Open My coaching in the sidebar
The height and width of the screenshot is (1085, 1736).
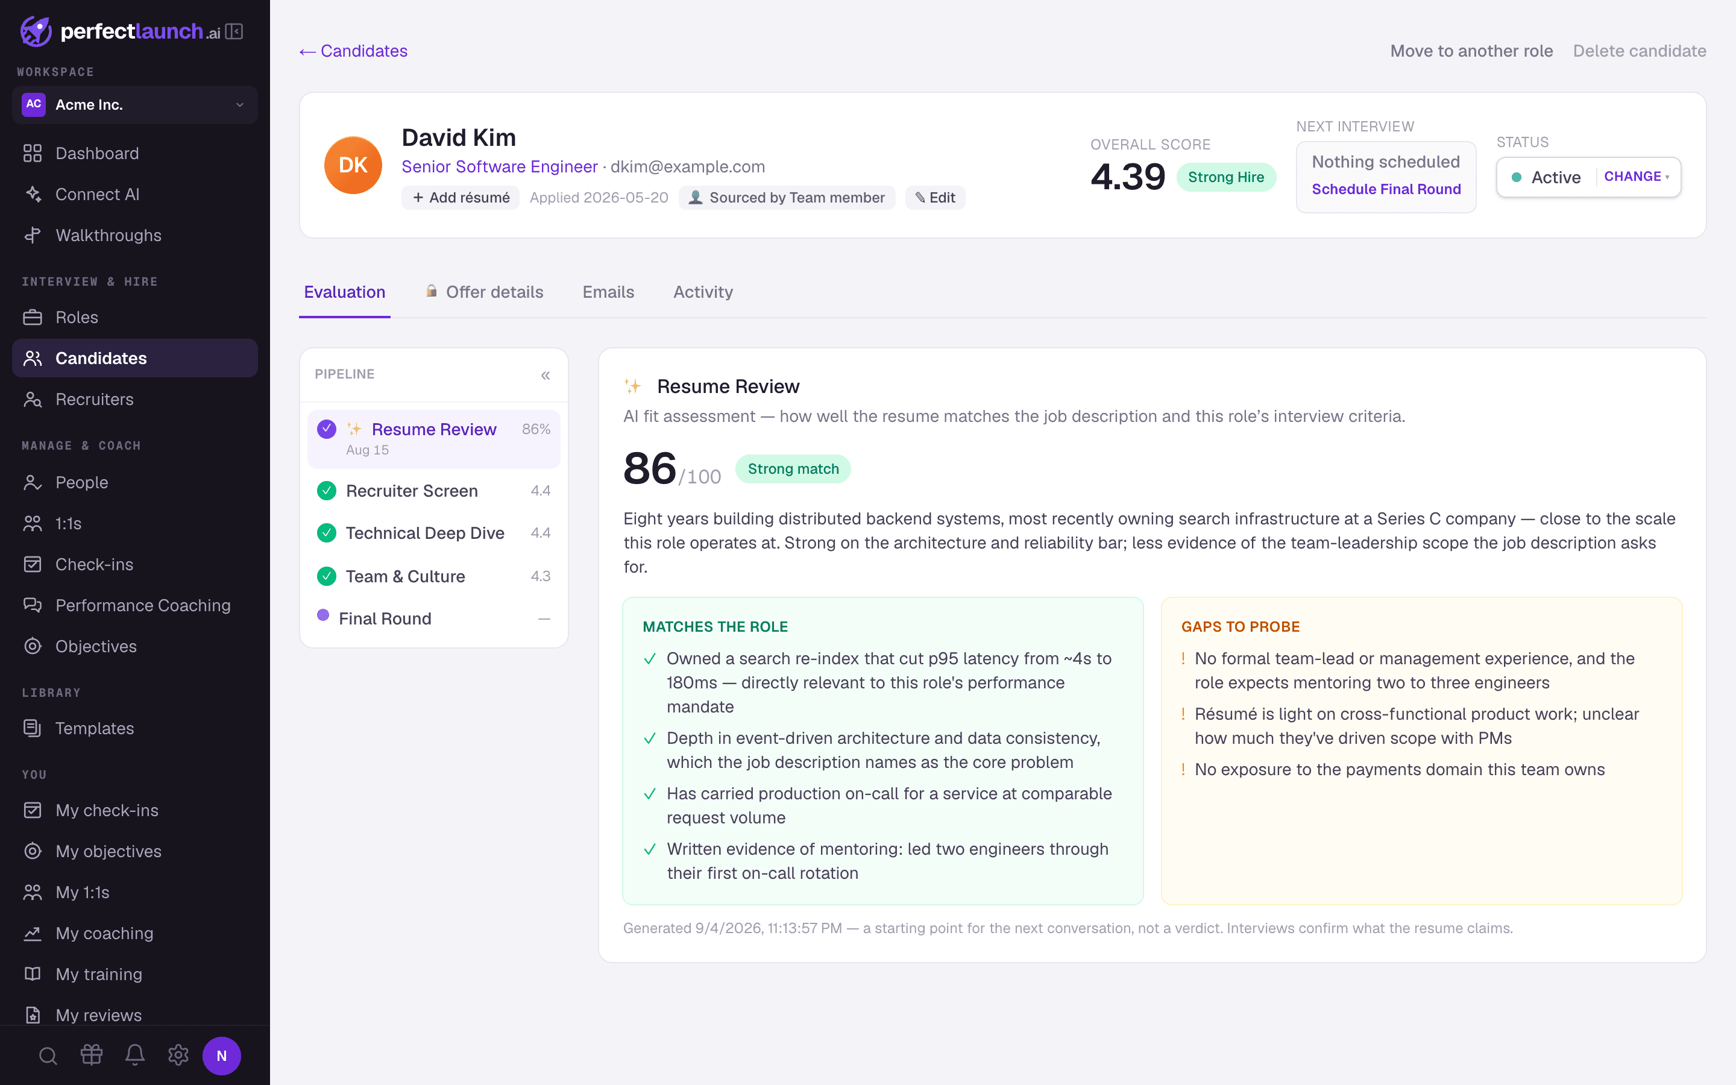(x=135, y=933)
